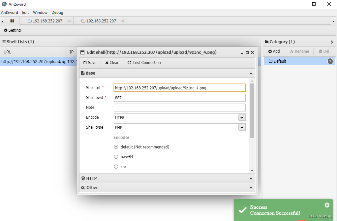
Task: Click the Success notification checkmark icon
Action: coord(242,210)
